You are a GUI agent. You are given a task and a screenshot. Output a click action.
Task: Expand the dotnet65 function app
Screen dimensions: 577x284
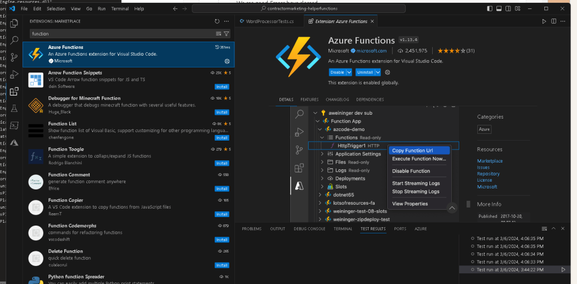click(x=320, y=195)
